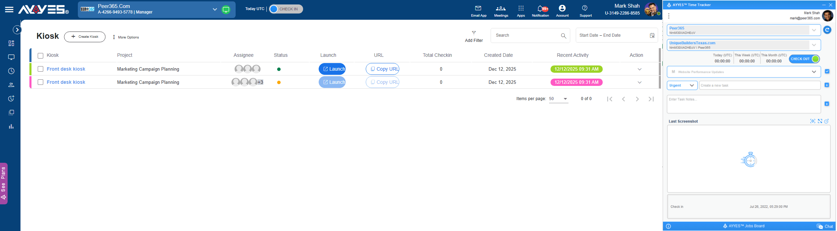837x231 pixels.
Task: Open Time Tracker three-dot menu
Action: click(x=669, y=16)
